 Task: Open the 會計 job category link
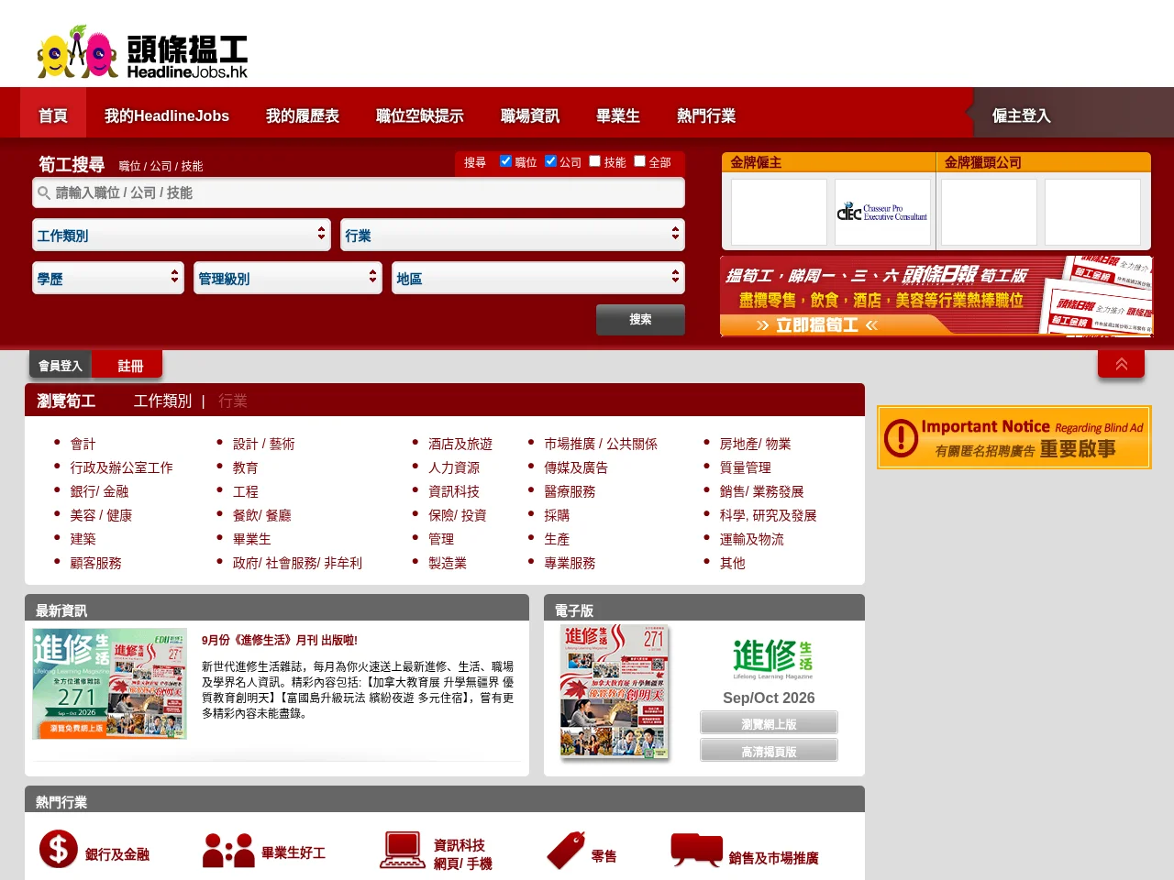[x=83, y=444]
